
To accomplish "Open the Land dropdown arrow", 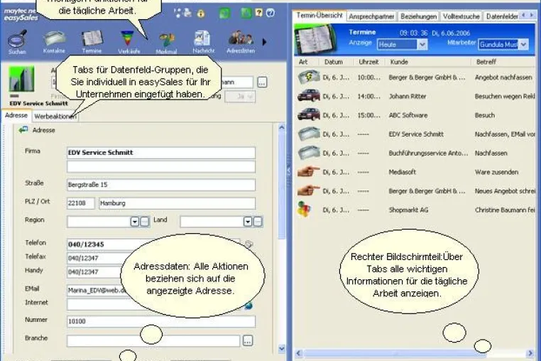I will (x=248, y=222).
